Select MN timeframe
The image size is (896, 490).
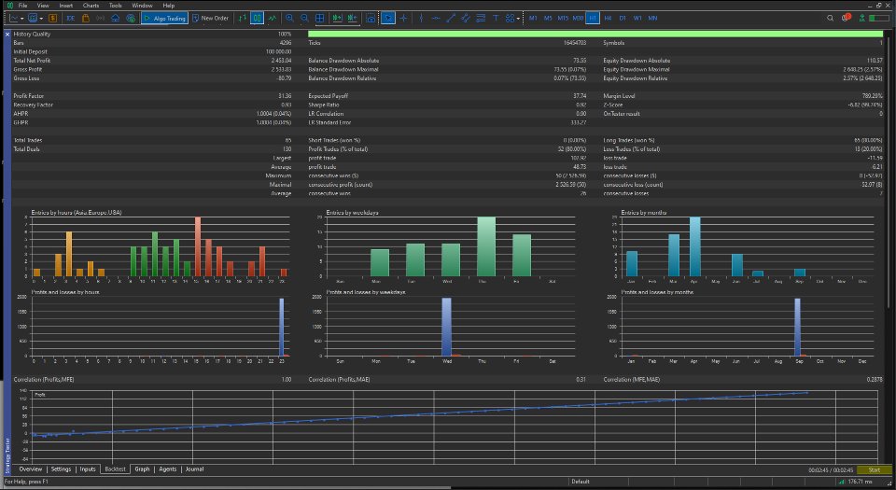[x=652, y=19]
